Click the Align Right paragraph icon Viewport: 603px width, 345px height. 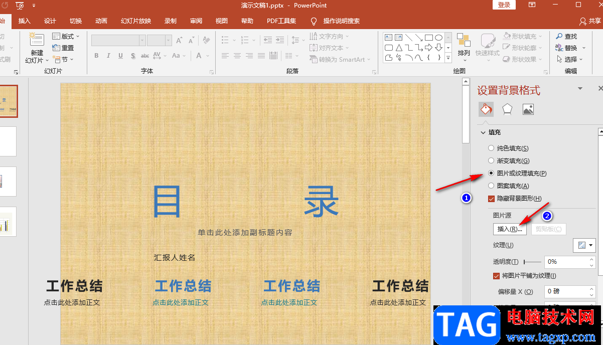249,56
